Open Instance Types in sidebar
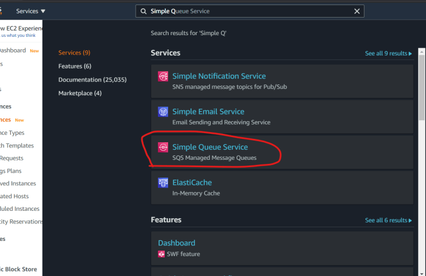The height and width of the screenshot is (276, 426). [x=12, y=133]
